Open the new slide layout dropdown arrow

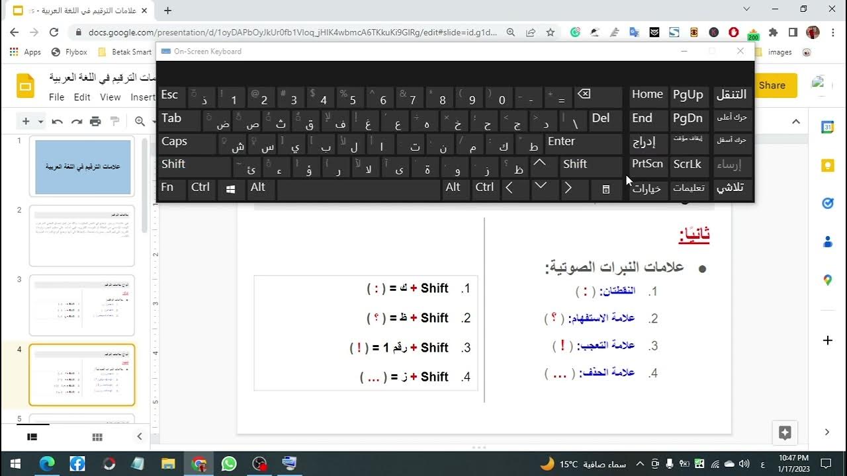click(x=41, y=122)
